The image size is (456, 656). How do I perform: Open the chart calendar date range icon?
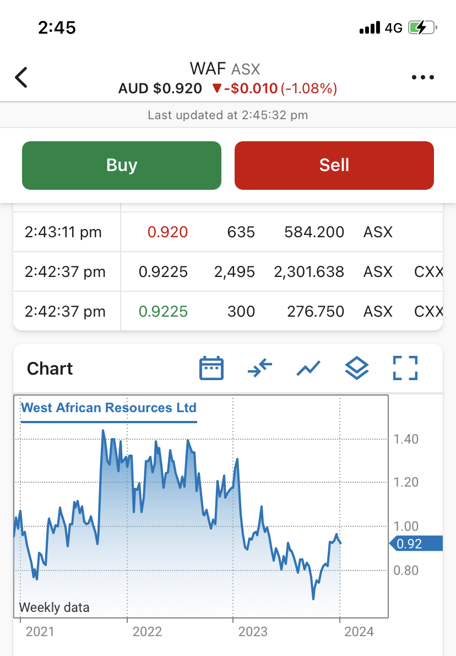tap(211, 368)
